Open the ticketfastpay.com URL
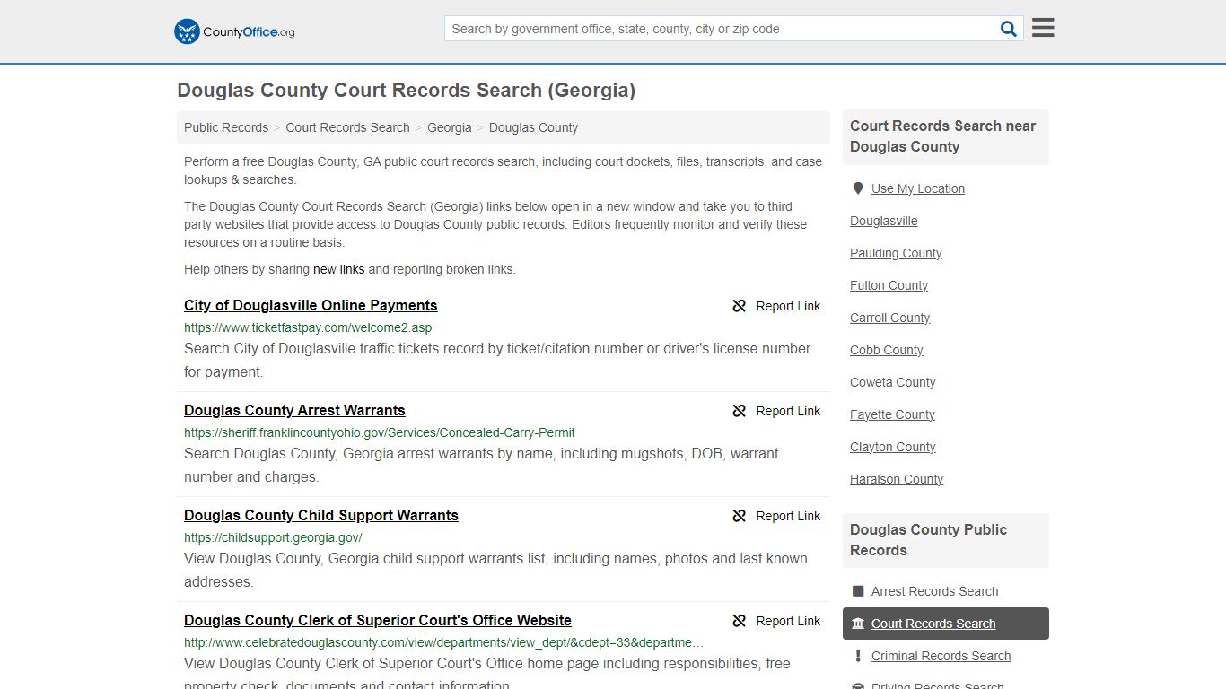Screen dimensions: 1226x689 pyautogui.click(x=308, y=327)
